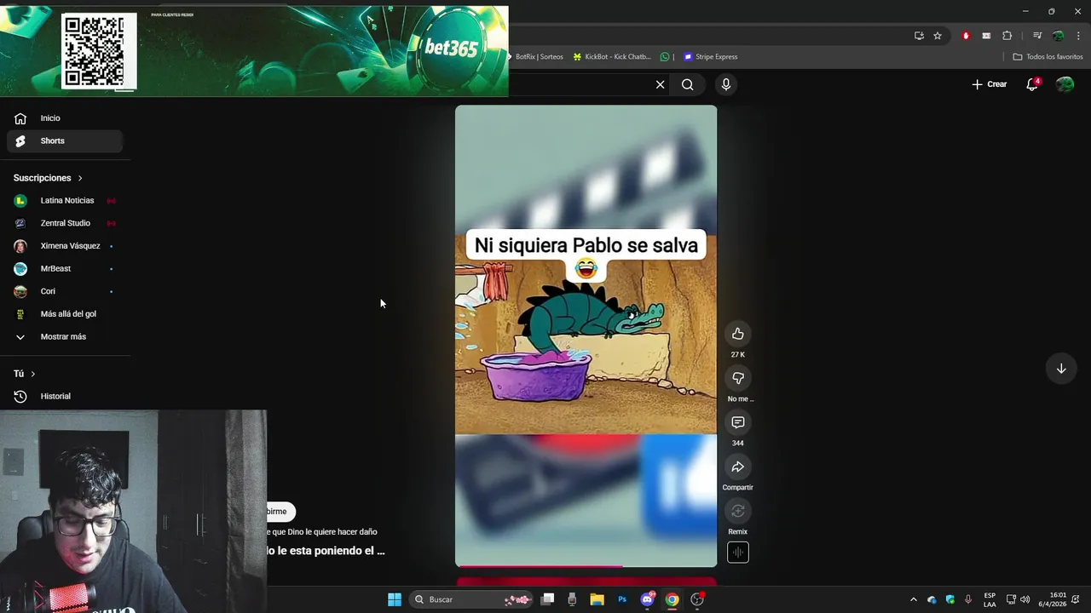This screenshot has height=613, width=1091.
Task: Open the WhatsApp bookmark icon
Action: point(666,57)
